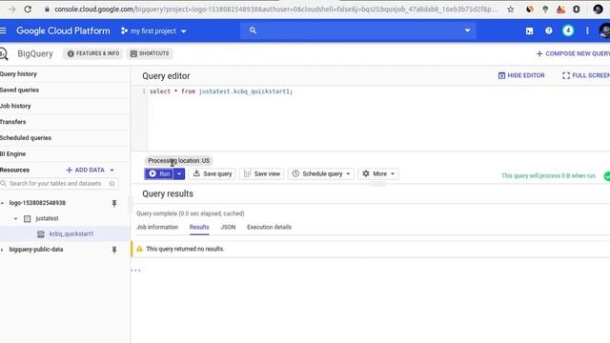The height and width of the screenshot is (343, 610).
Task: Click COMPOSE NEW QUERY
Action: click(x=573, y=53)
